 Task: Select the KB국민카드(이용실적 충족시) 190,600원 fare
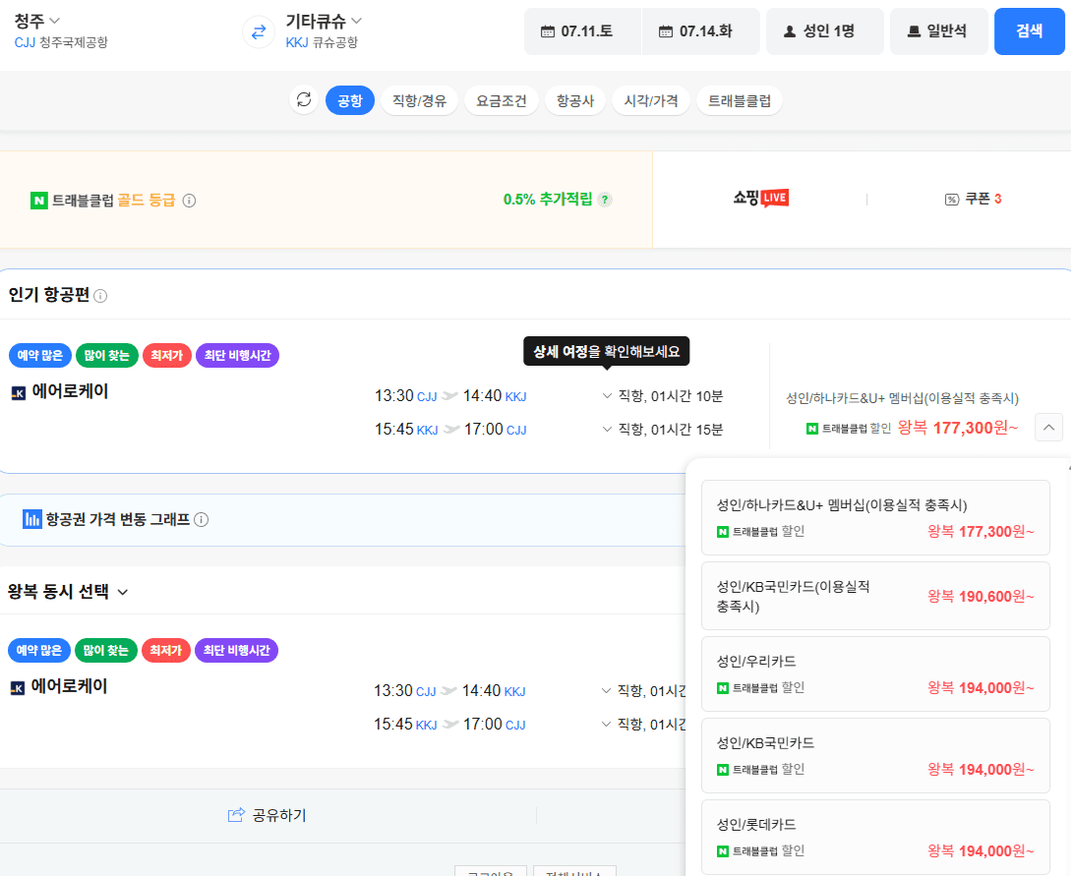[875, 596]
